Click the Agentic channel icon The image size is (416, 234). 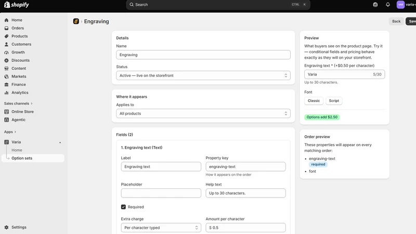click(6, 120)
